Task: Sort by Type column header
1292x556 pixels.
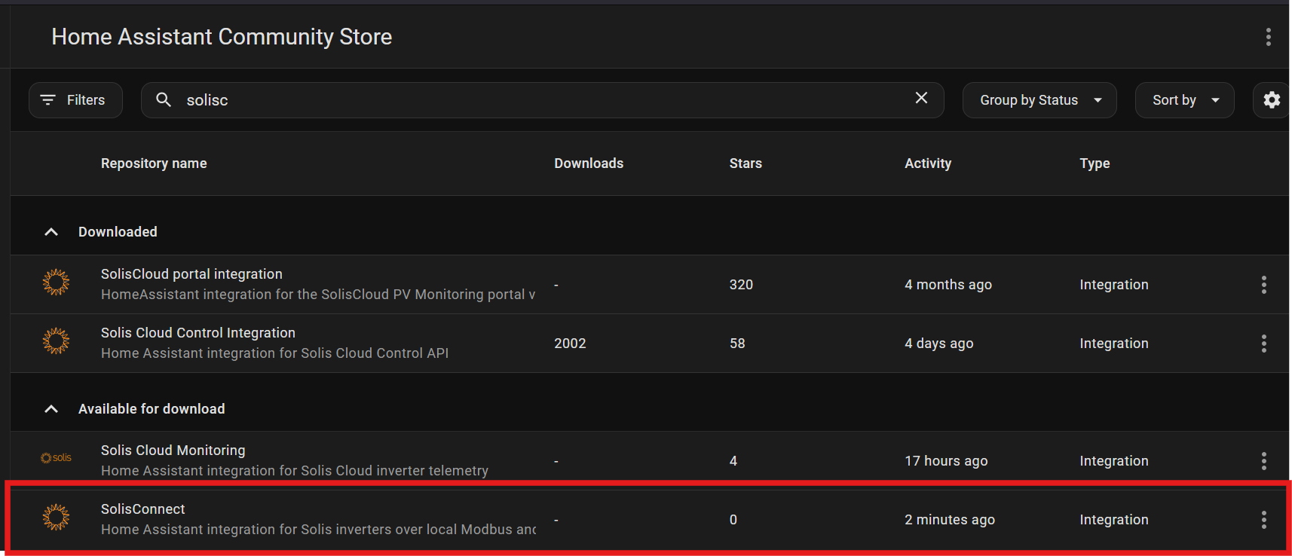Action: (1095, 163)
